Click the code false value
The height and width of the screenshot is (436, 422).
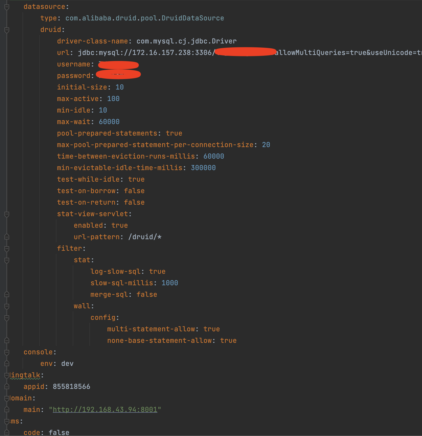(x=59, y=432)
